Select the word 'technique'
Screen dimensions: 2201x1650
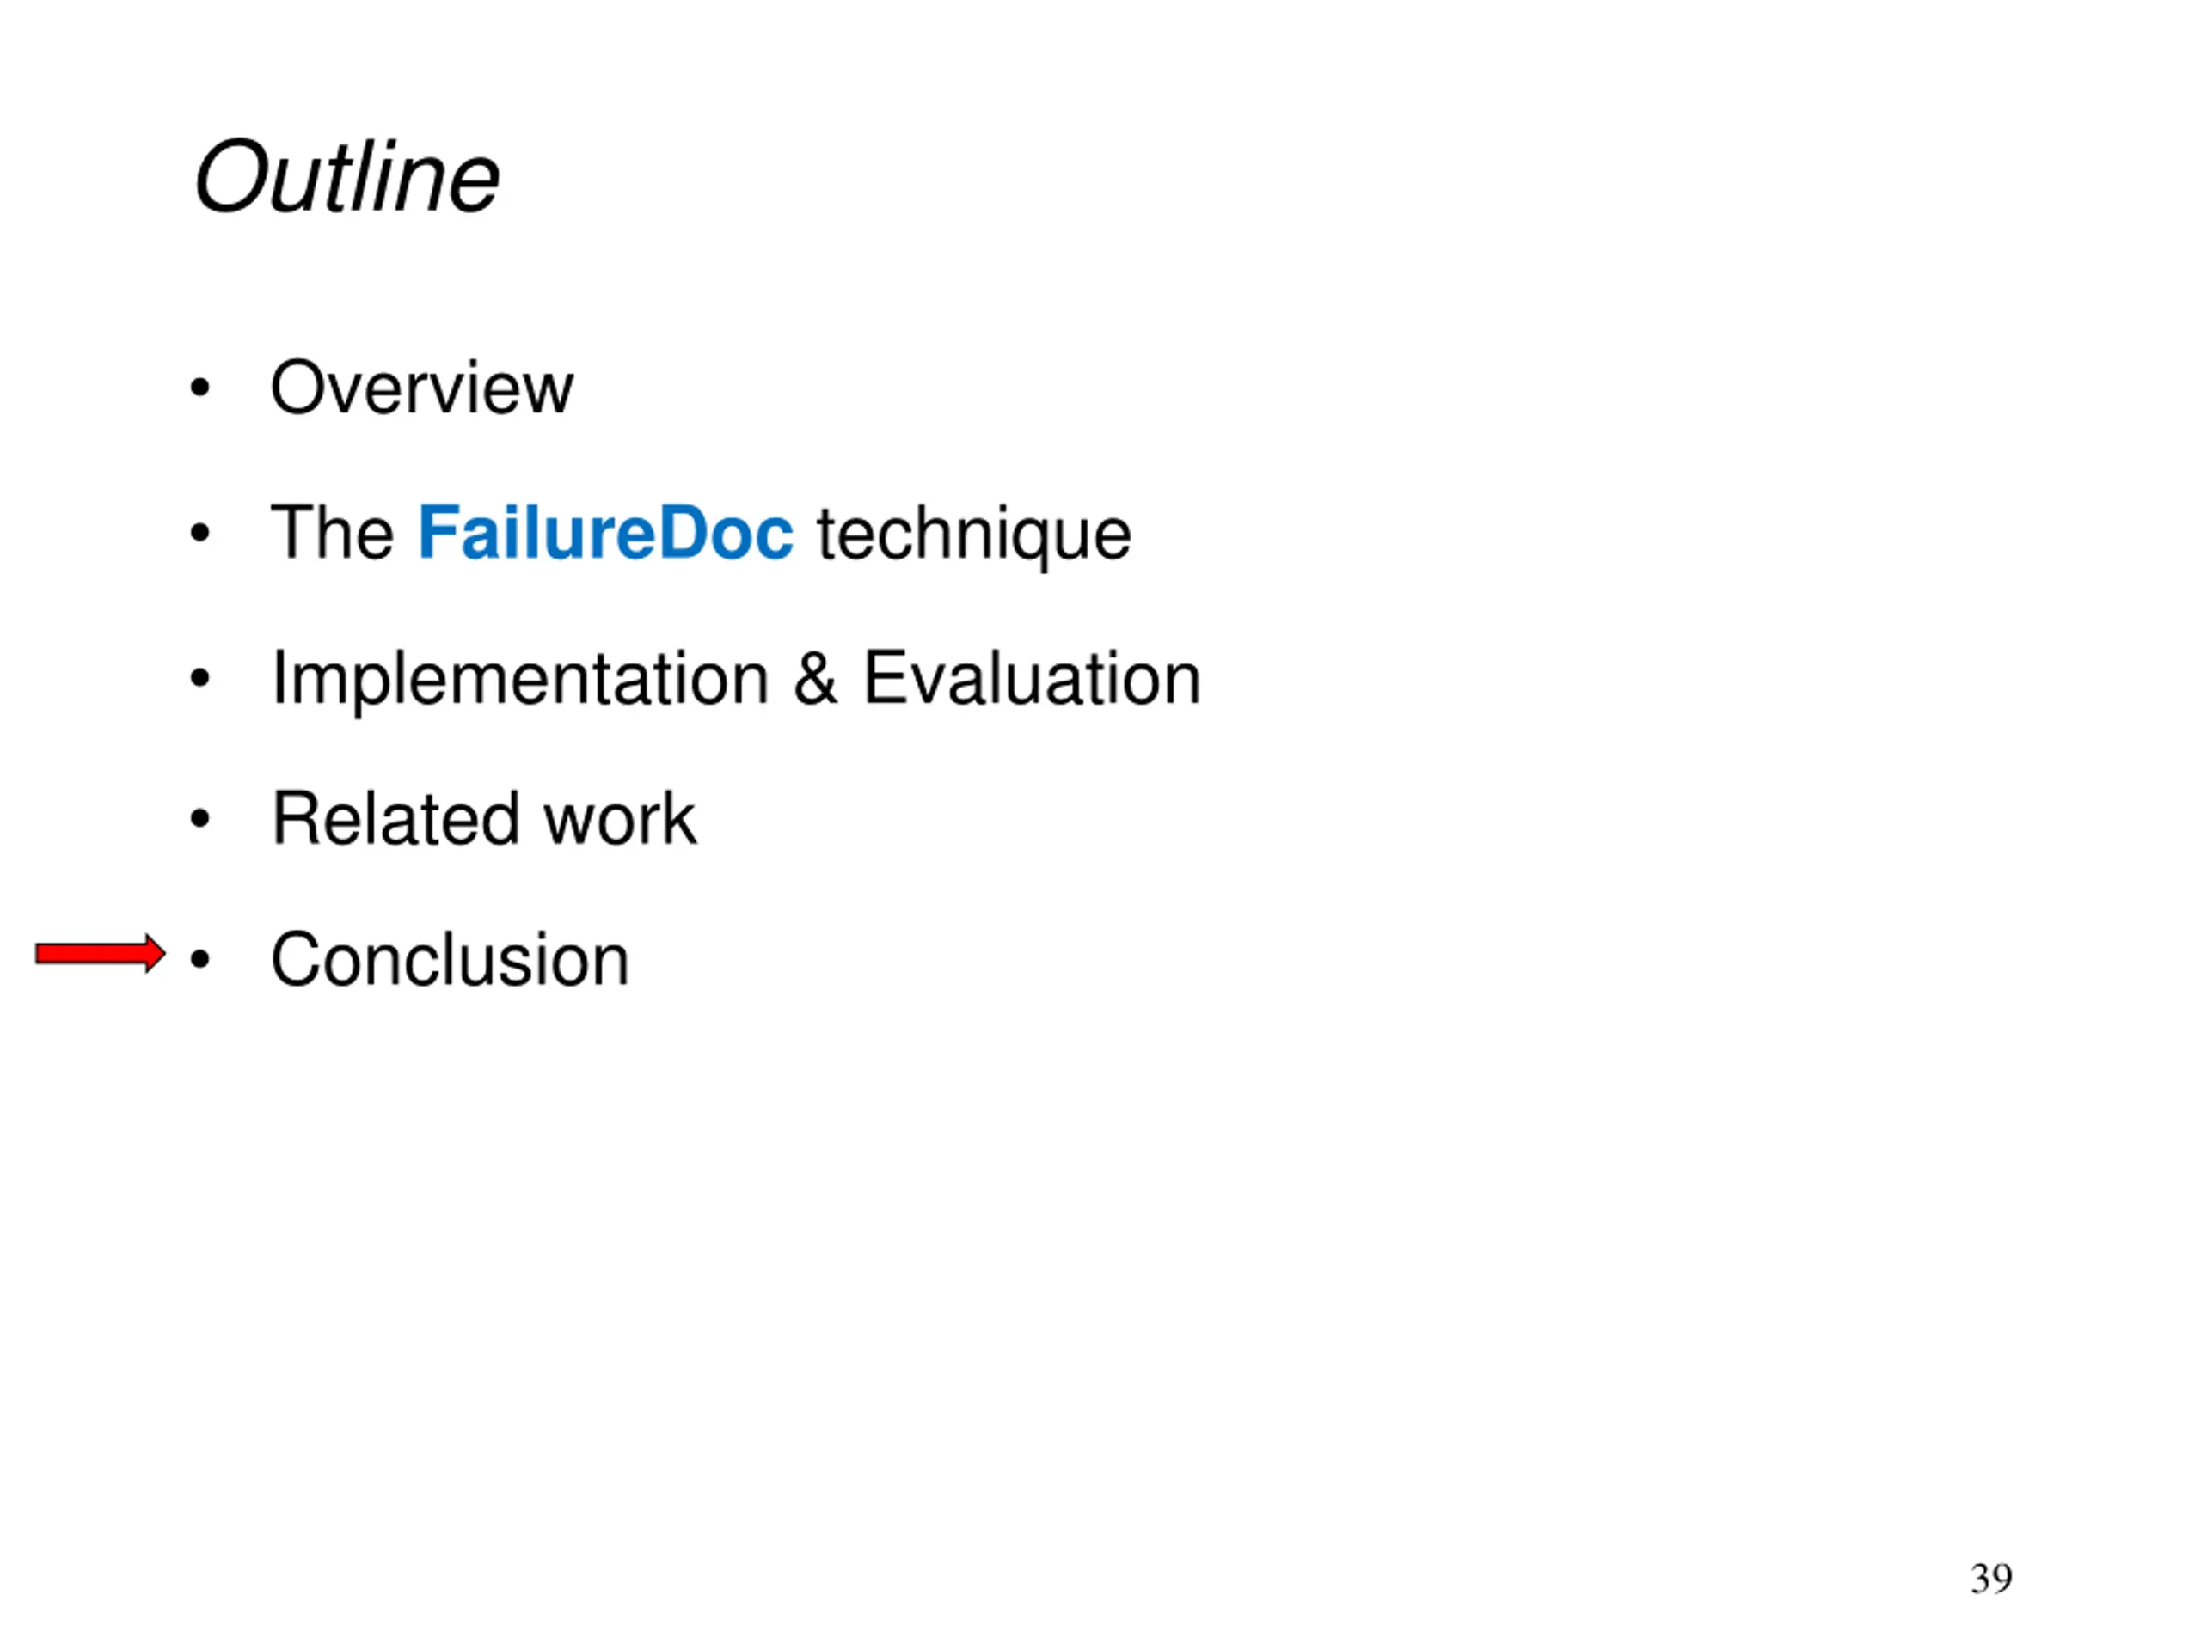click(974, 537)
